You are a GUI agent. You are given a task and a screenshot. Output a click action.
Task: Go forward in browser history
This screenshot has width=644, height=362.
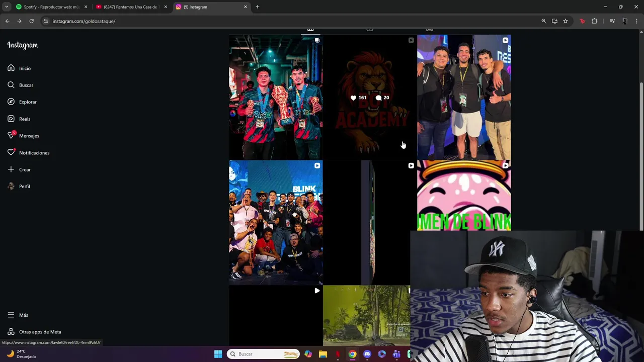click(19, 21)
